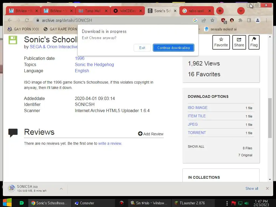Viewport: 276px width, 207px height.
Task: Click the page vertical scrollbar thumb
Action: (x=270, y=118)
